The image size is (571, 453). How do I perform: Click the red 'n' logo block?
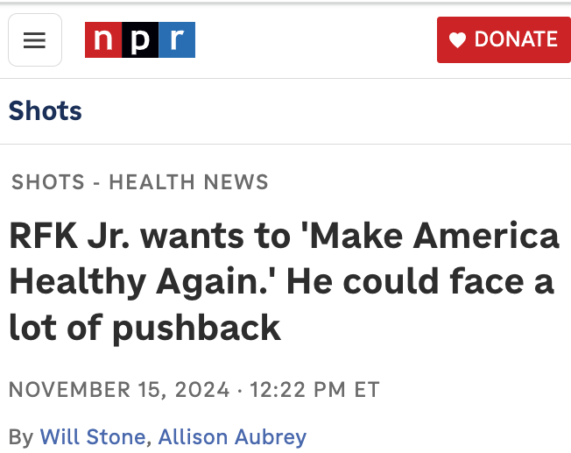(103, 39)
